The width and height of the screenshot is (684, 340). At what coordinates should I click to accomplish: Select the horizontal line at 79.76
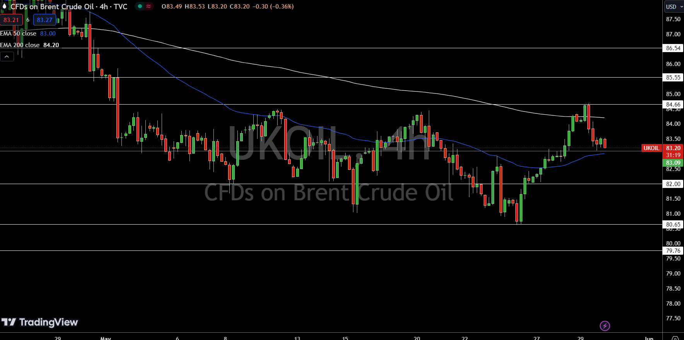point(331,251)
